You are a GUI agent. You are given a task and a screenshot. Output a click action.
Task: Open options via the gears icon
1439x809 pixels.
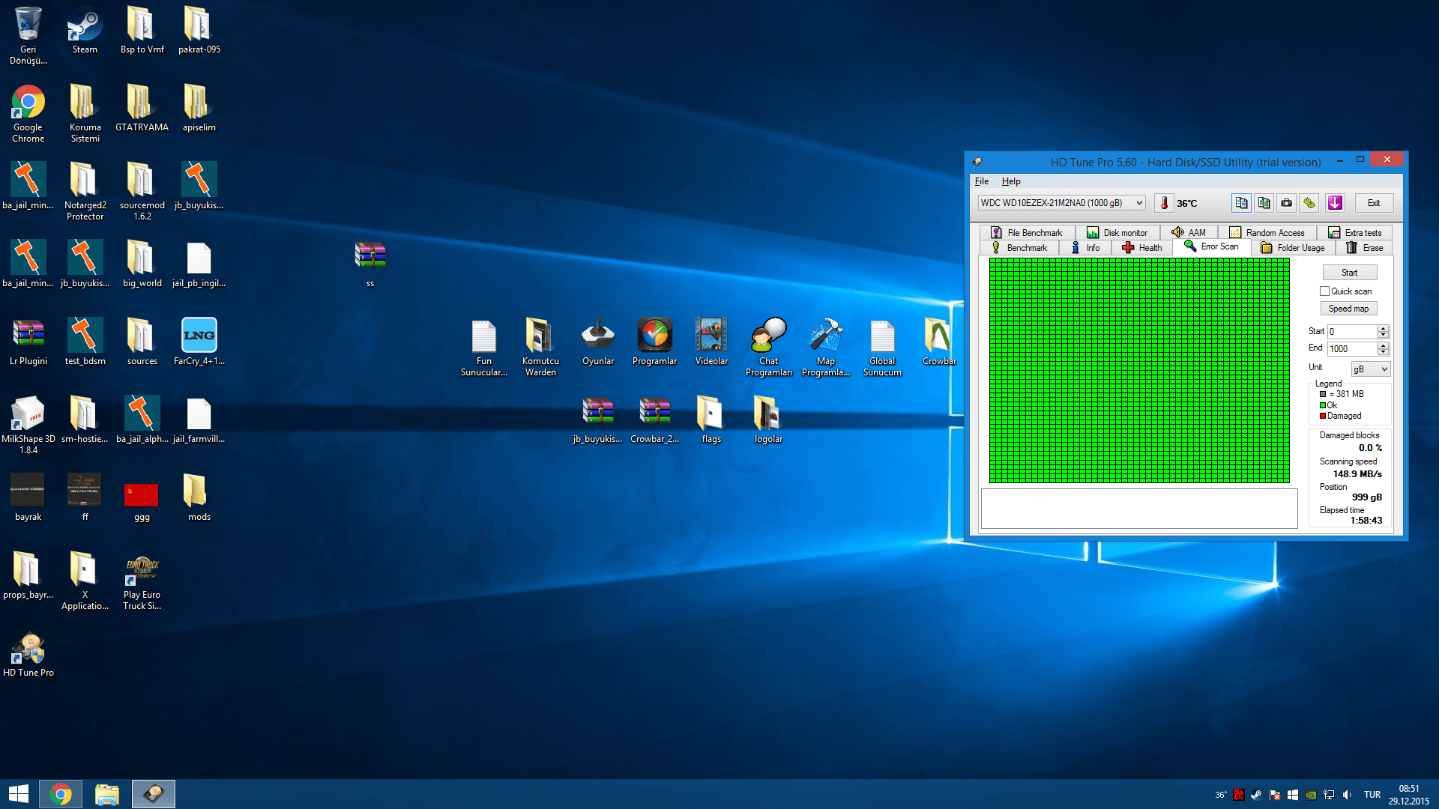tap(1309, 203)
